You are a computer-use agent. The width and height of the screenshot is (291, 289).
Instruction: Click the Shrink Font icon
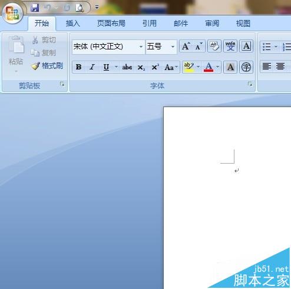coord(199,46)
